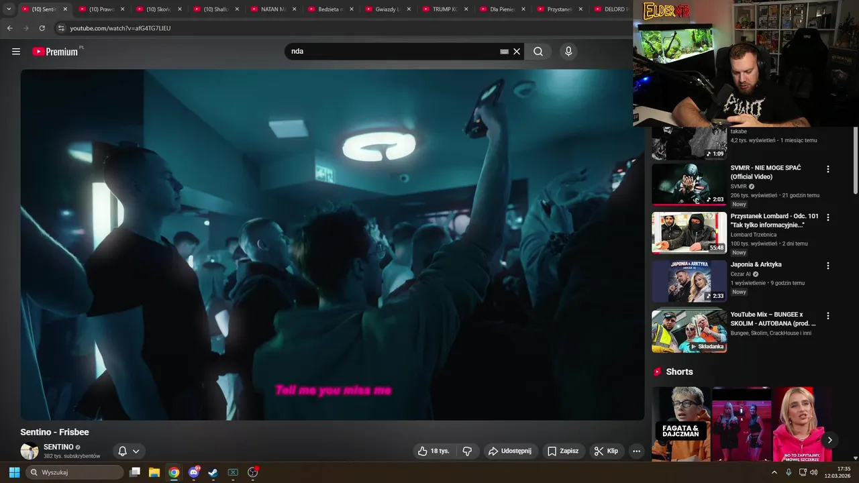Like the Sentino - Frisbee video
Screen dimensions: 859x483
pyautogui.click(x=434, y=451)
